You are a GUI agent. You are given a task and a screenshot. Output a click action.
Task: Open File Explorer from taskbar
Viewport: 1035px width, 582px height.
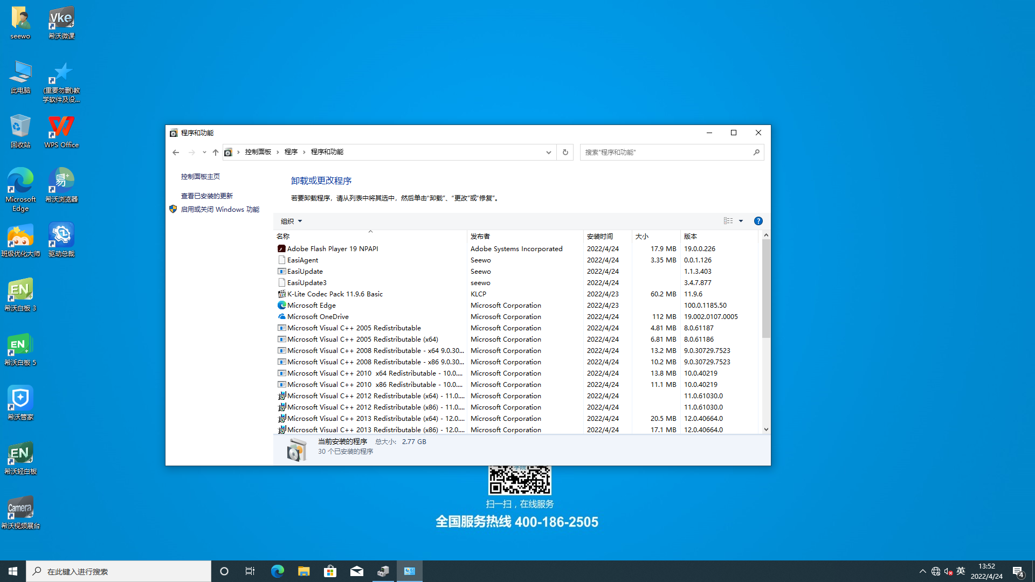pos(304,571)
